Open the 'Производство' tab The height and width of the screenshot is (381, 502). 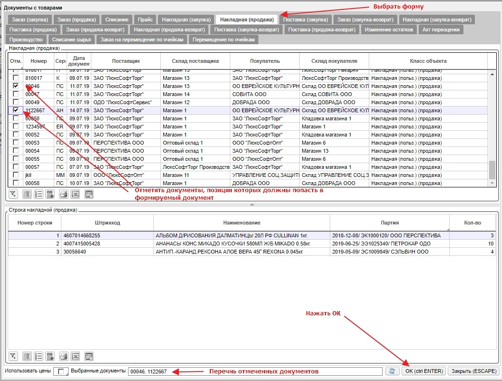click(x=26, y=40)
